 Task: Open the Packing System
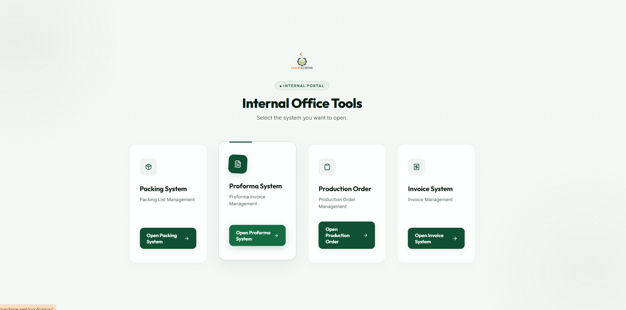(x=168, y=238)
